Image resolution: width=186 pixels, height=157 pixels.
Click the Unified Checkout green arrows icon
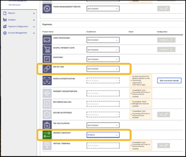[47, 135]
